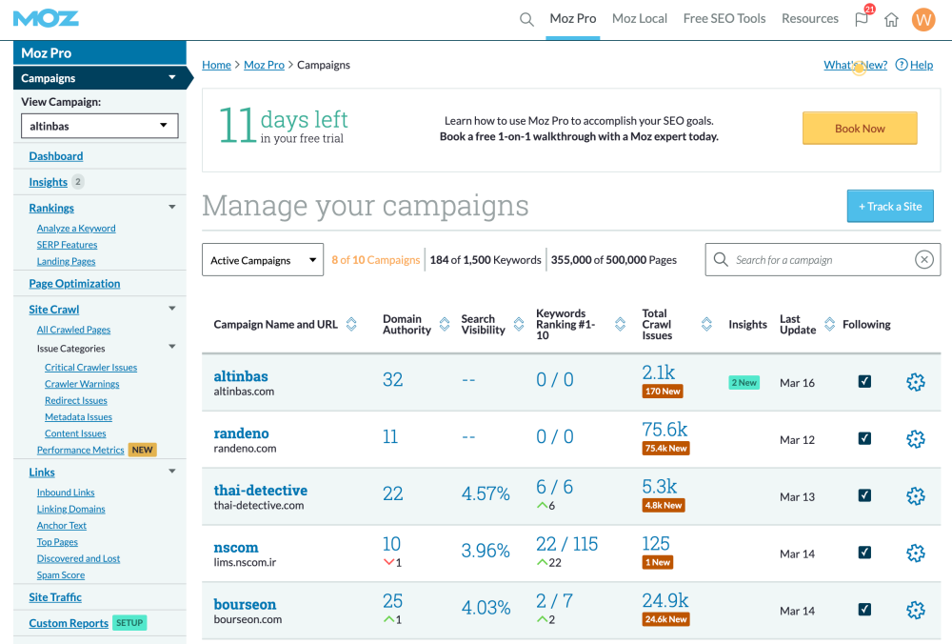The image size is (952, 644).
Task: Collapse the Campaigns sidebar section arrow
Action: pos(171,78)
